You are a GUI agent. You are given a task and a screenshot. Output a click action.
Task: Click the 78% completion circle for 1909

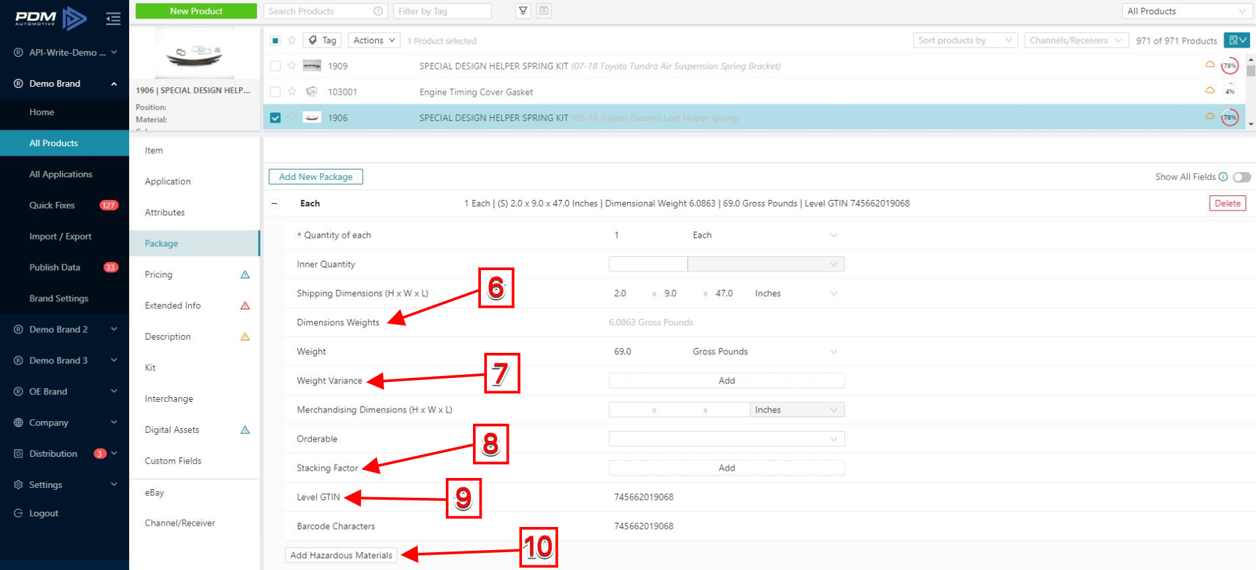(1230, 66)
